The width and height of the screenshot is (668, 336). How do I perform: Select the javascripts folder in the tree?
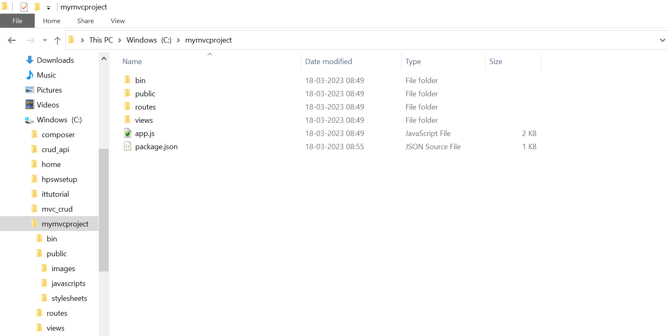tap(69, 283)
